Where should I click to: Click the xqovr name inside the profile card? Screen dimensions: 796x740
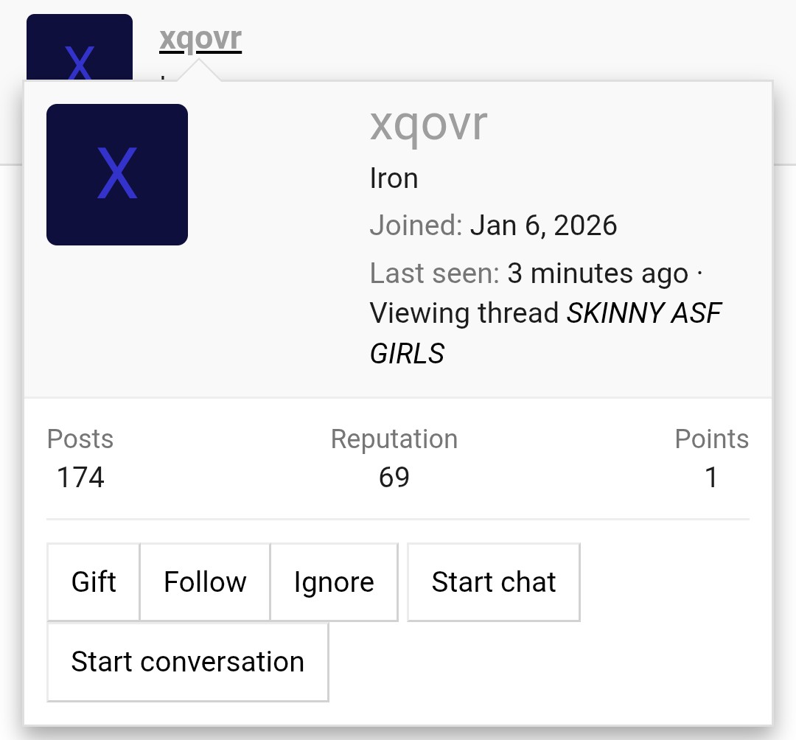[x=428, y=124]
